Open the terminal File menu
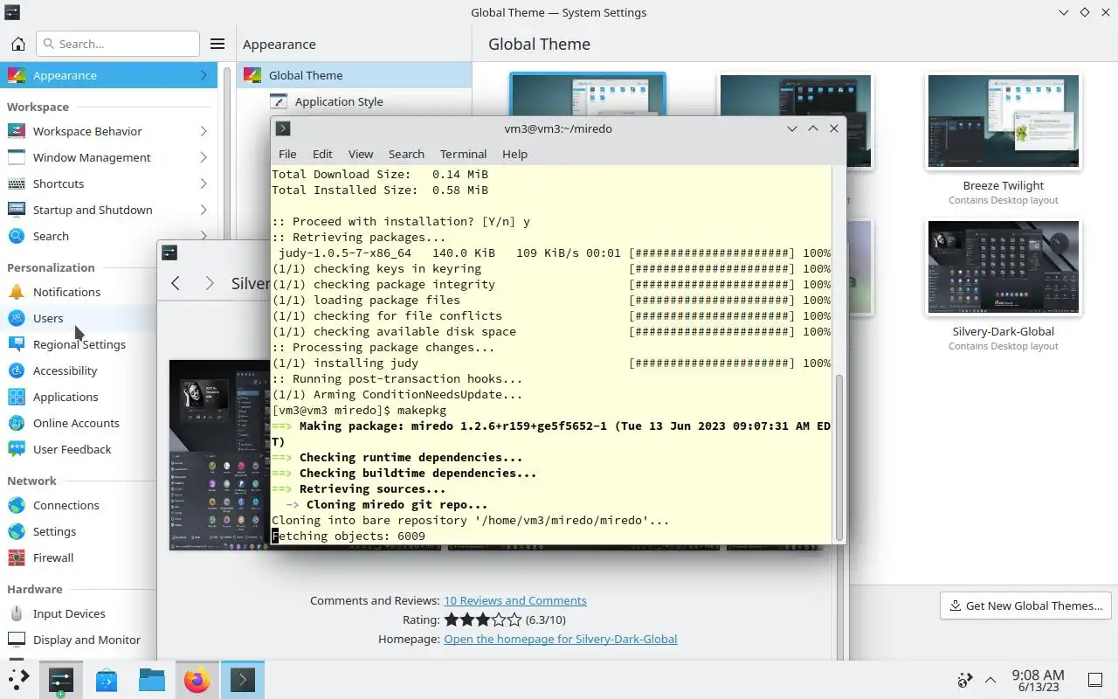The height and width of the screenshot is (699, 1118). click(x=287, y=154)
